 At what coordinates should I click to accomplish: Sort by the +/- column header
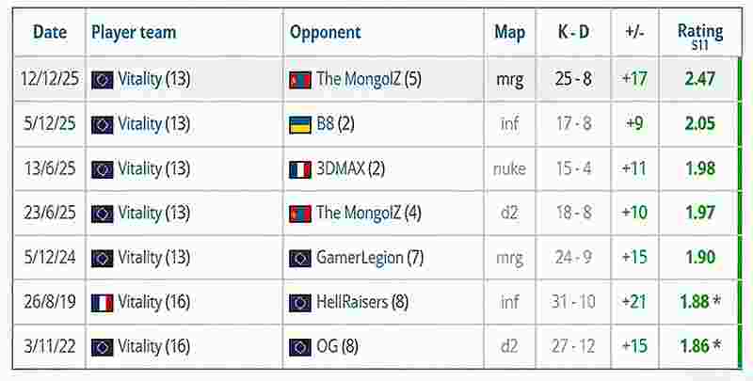coord(634,32)
